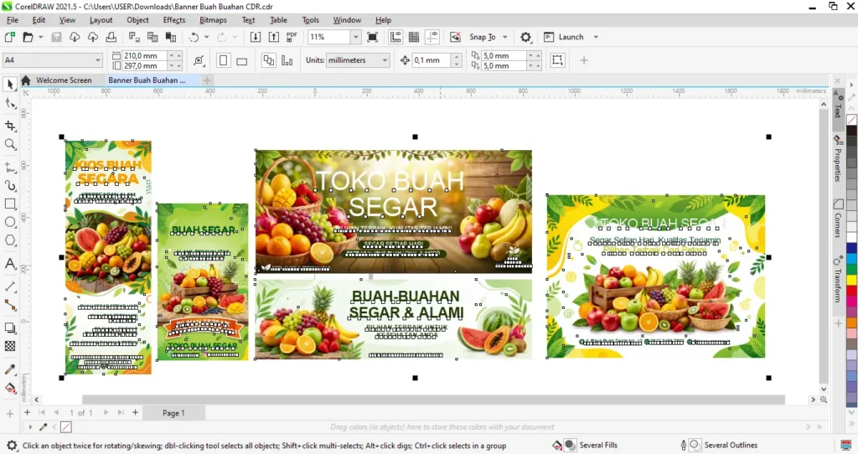Click the nudge distance 0,1 mm field
Image resolution: width=858 pixels, height=454 pixels.
(x=432, y=60)
